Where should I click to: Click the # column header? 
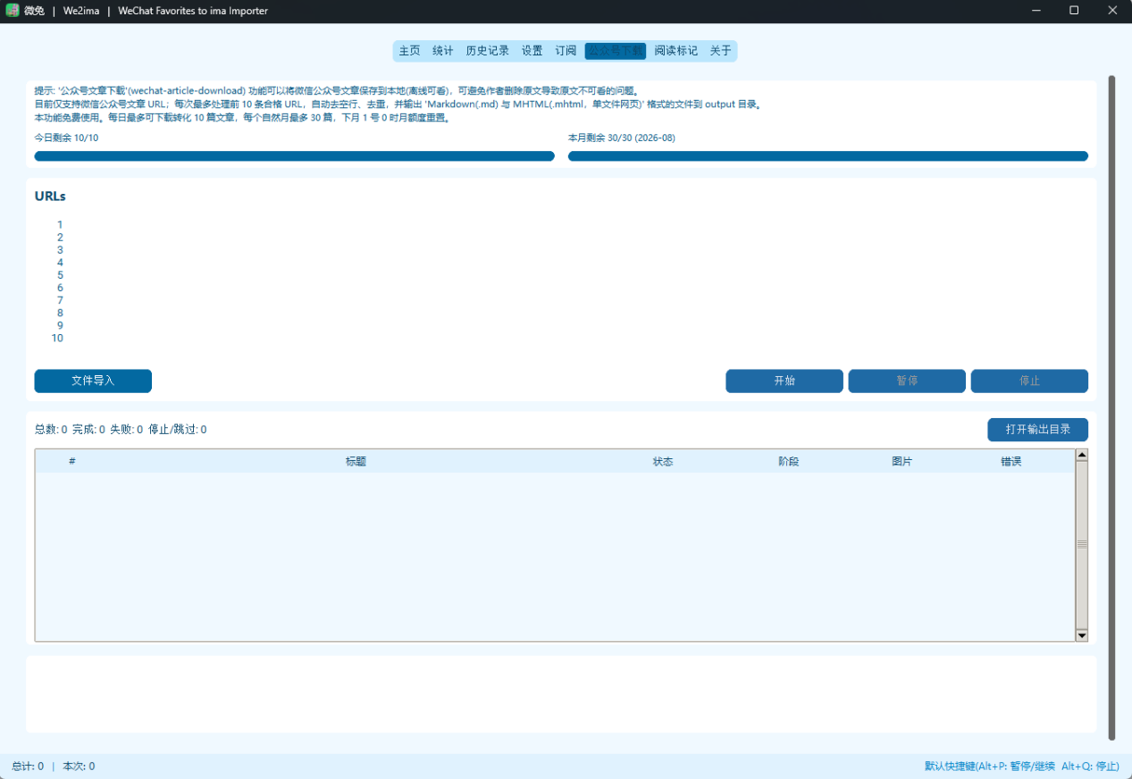[x=71, y=461]
